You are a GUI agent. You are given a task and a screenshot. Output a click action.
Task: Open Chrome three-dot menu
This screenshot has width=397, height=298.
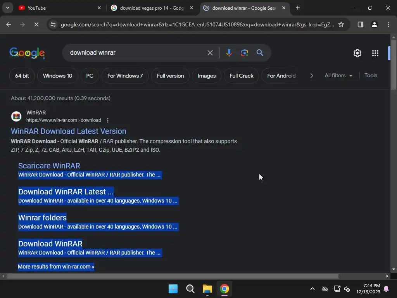(388, 24)
